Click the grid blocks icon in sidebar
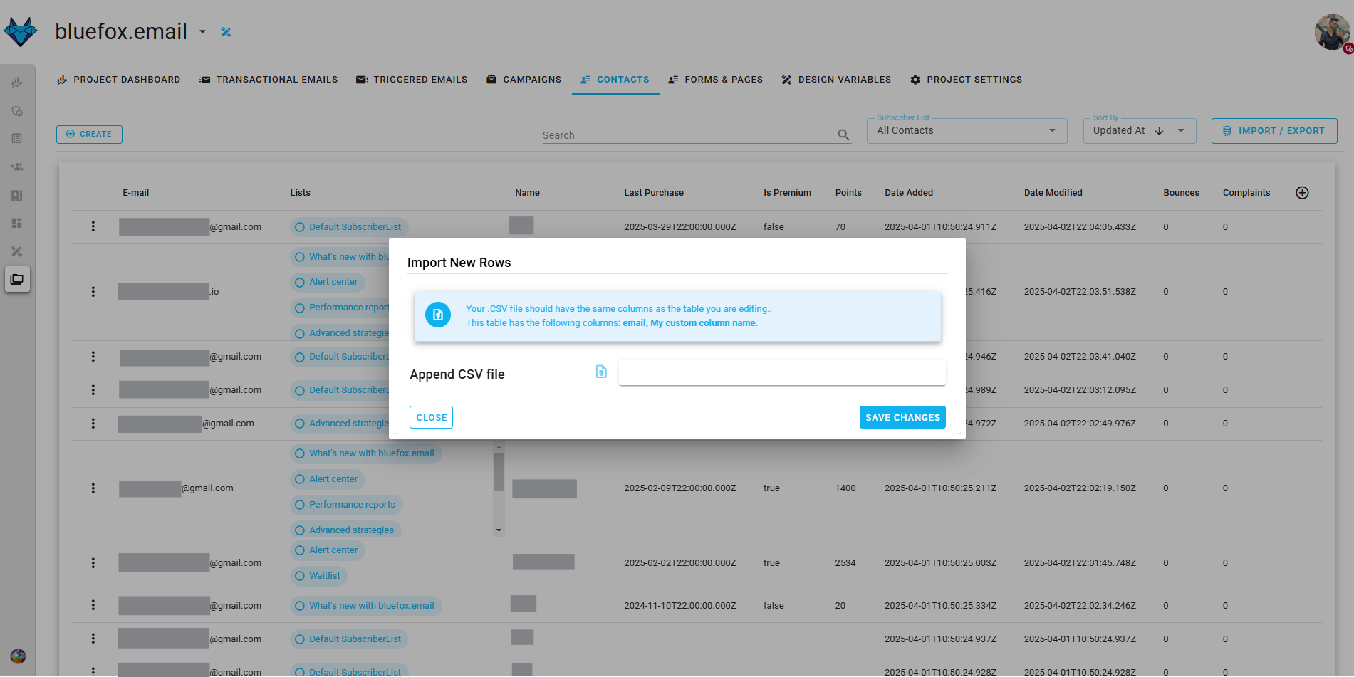 pos(17,224)
